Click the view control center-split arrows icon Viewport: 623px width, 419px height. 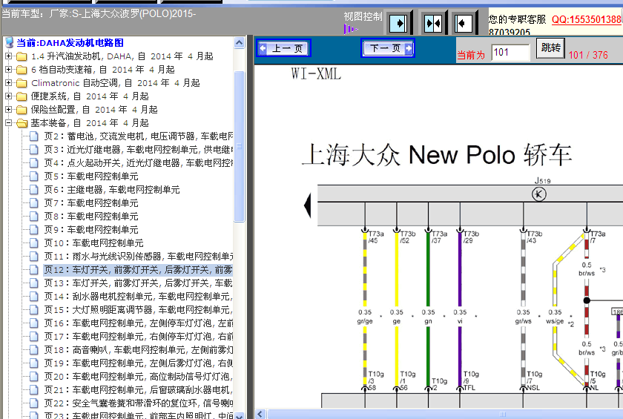coord(432,24)
